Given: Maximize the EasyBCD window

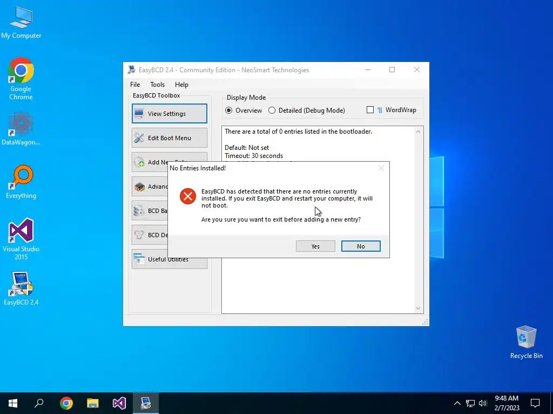Looking at the screenshot, I should [x=392, y=70].
